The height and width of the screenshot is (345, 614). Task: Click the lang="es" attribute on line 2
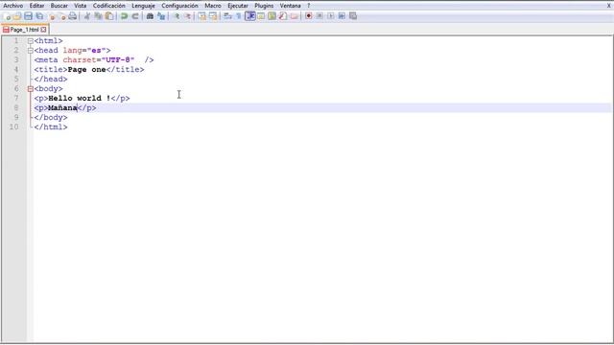pos(84,51)
